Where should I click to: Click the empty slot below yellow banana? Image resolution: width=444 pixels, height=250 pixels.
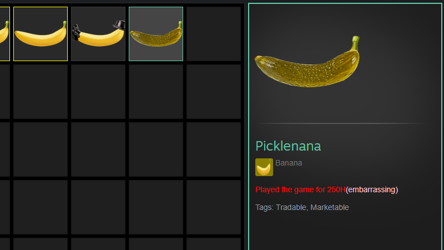[41, 92]
